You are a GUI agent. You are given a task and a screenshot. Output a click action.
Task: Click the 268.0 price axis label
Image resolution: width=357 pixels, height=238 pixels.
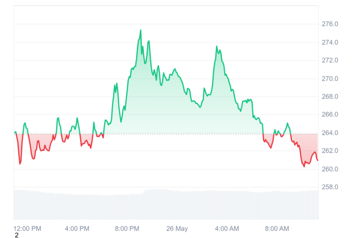tap(330, 97)
